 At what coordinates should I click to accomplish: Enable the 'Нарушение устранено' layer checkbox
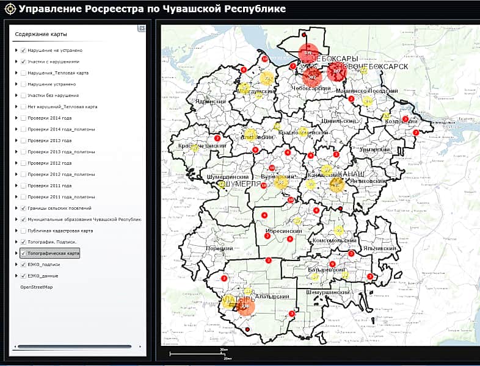[23, 84]
